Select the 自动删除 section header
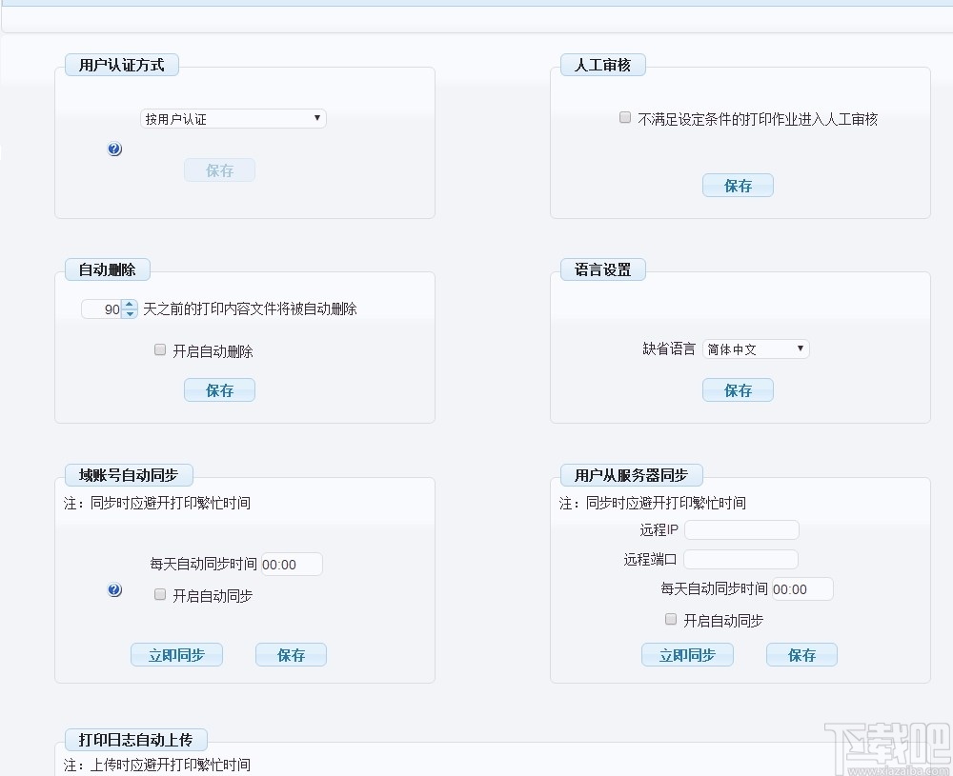The image size is (953, 776). coord(107,269)
